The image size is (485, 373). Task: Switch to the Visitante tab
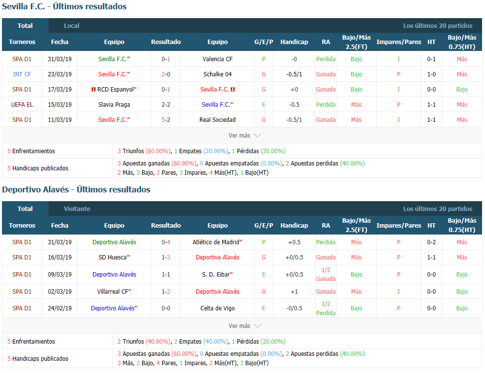(x=77, y=209)
